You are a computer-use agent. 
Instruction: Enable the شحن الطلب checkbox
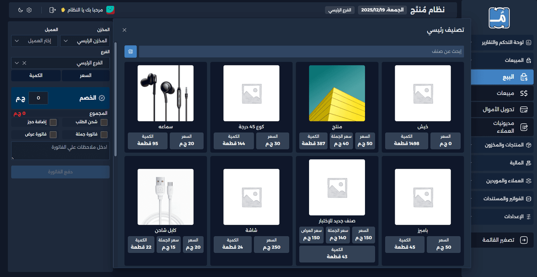104,122
